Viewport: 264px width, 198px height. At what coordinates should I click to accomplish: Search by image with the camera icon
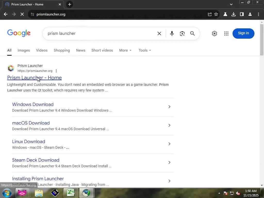point(182,34)
